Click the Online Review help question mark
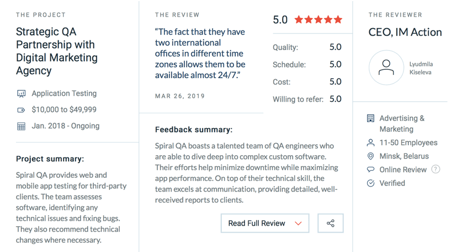This screenshot has height=252, width=462. (436, 169)
